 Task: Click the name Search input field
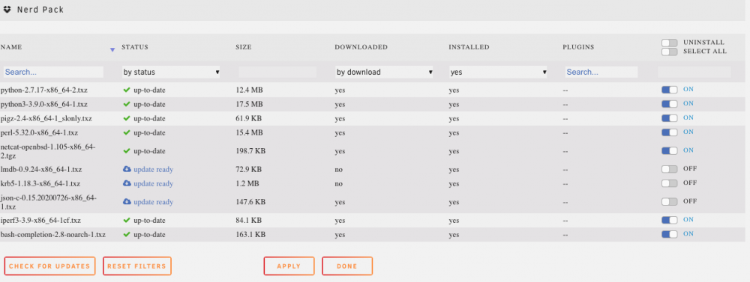coord(53,72)
